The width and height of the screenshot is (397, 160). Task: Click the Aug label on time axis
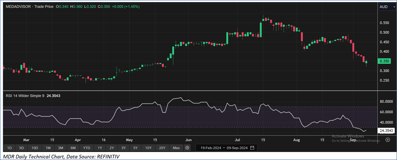[x=297, y=140]
